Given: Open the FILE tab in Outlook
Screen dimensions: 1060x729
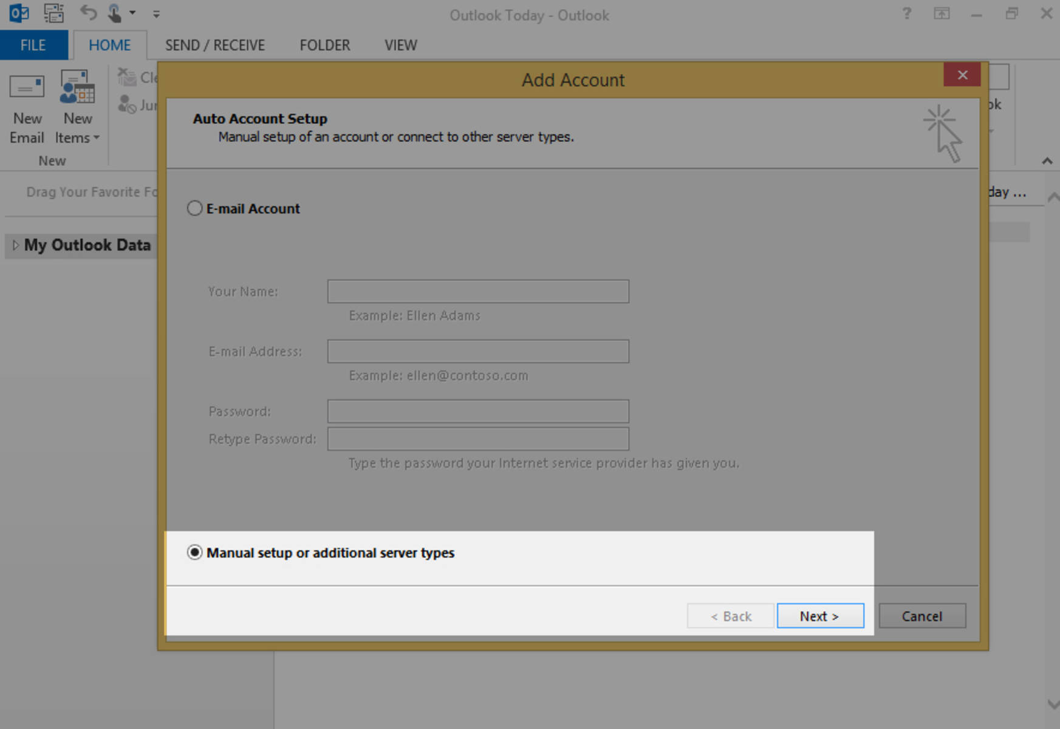Looking at the screenshot, I should 33,46.
